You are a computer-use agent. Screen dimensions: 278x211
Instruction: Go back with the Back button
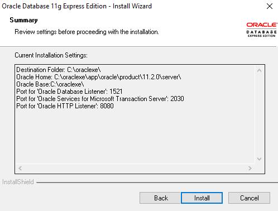[160, 198]
